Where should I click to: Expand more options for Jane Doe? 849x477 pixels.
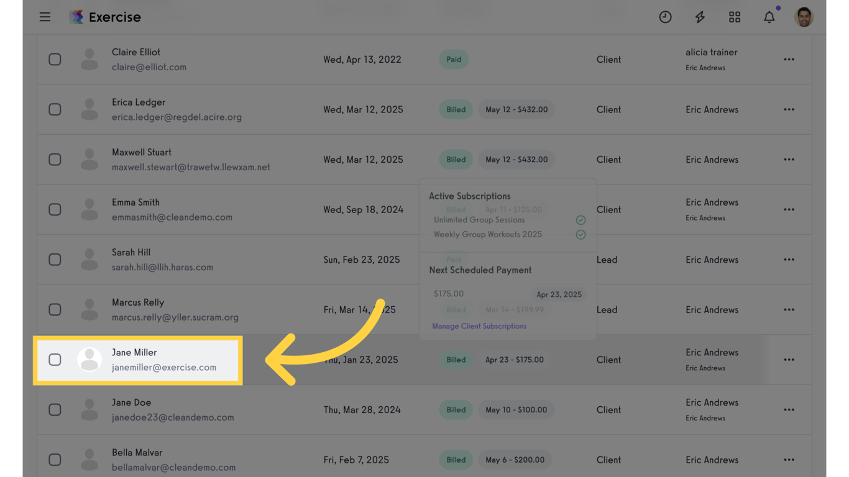789,410
